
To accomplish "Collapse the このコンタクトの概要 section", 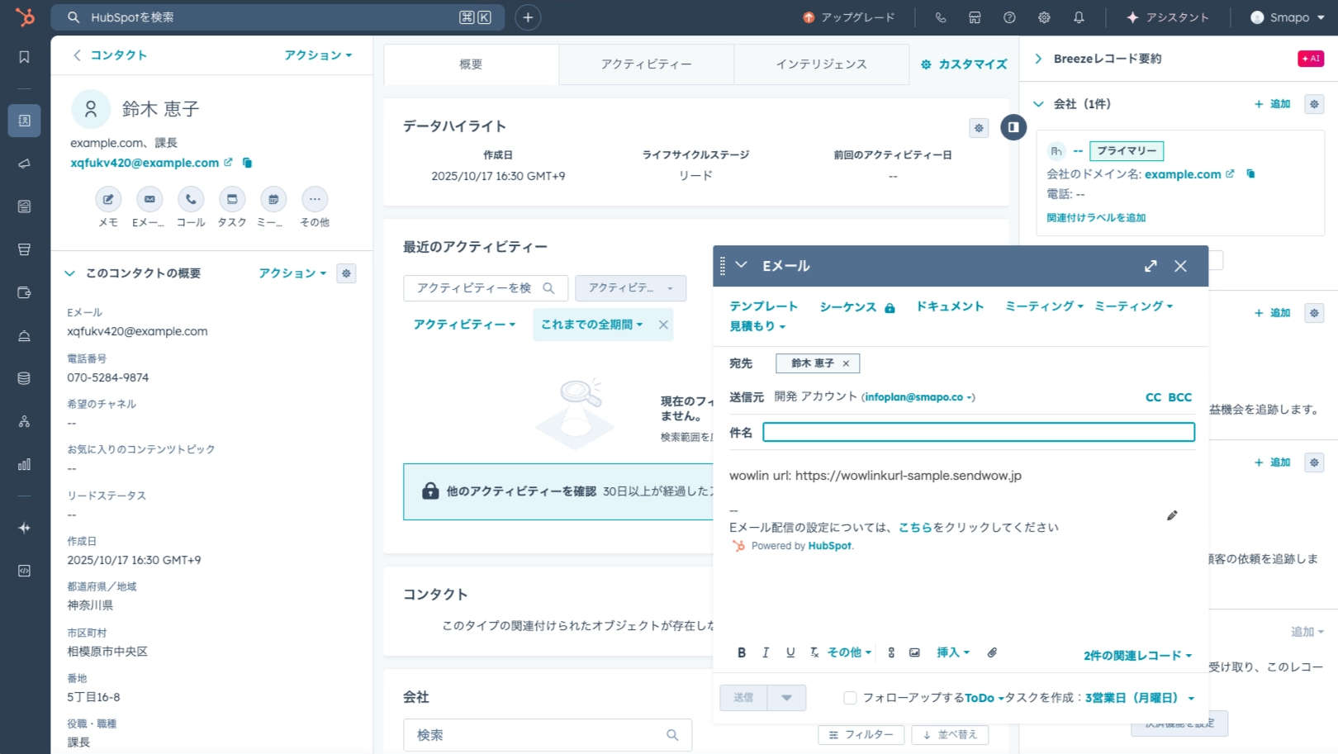I will (x=70, y=273).
